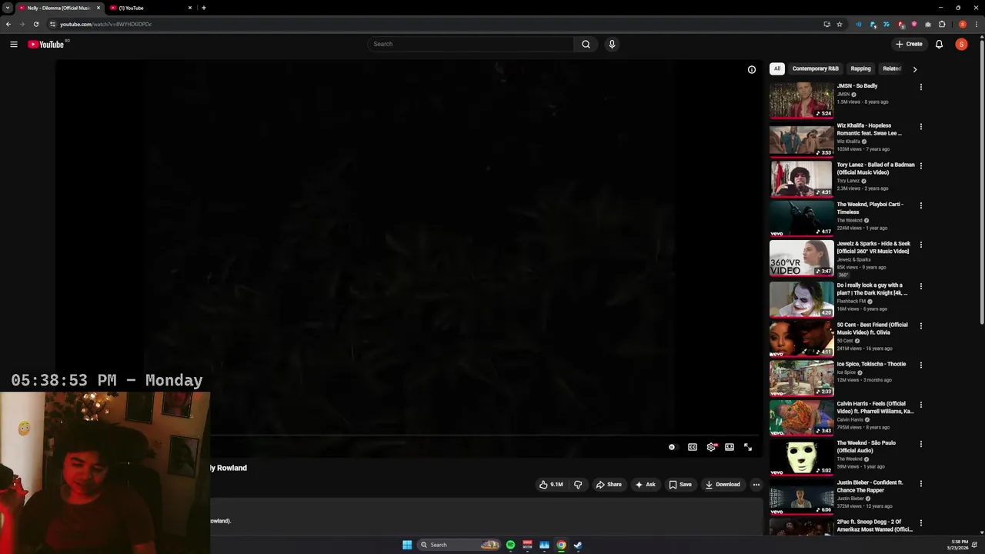The width and height of the screenshot is (985, 554).
Task: Open Steam from the taskbar
Action: pyautogui.click(x=578, y=545)
